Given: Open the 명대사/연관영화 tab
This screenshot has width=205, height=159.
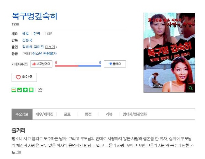Looking at the screenshot, I should pos(135,114).
